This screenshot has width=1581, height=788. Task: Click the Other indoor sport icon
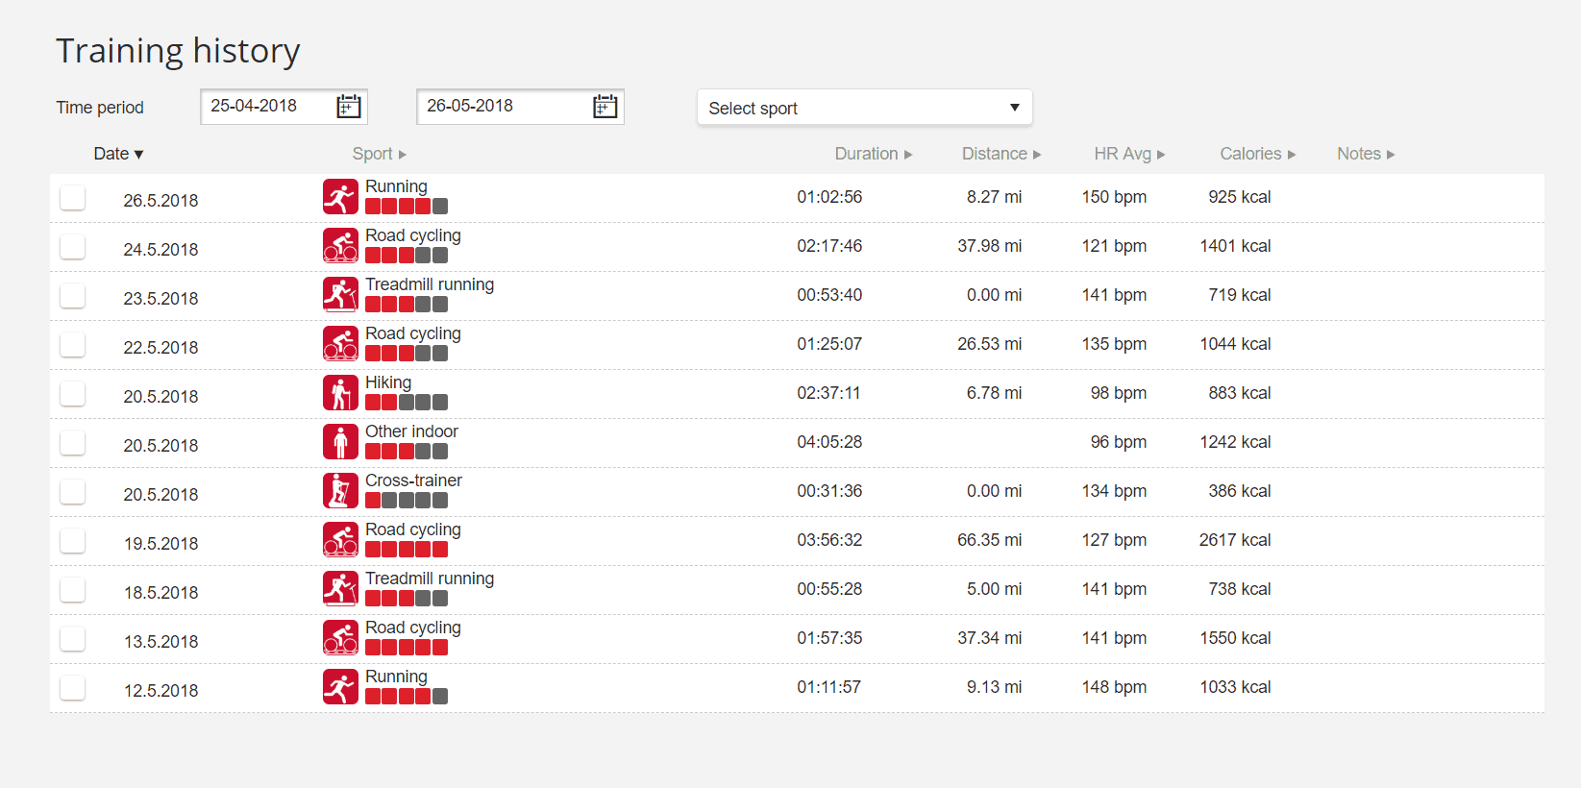[x=340, y=442]
